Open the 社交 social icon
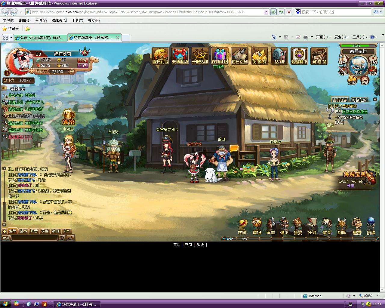The image size is (385, 308). (327, 226)
